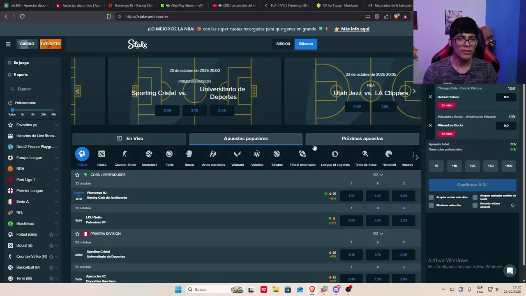Switch to the En Vivo tab
The width and height of the screenshot is (526, 296).
[x=129, y=139]
